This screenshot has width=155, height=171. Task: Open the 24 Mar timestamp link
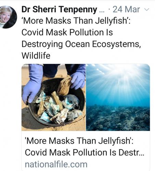coord(126,9)
